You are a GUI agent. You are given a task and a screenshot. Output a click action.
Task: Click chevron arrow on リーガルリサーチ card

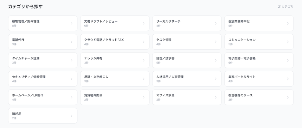(x=216, y=23)
